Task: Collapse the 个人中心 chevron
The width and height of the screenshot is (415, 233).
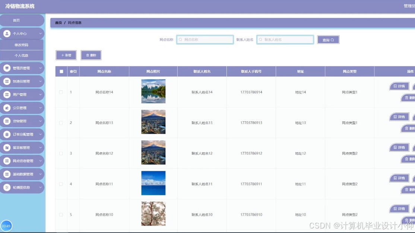Action: point(41,33)
